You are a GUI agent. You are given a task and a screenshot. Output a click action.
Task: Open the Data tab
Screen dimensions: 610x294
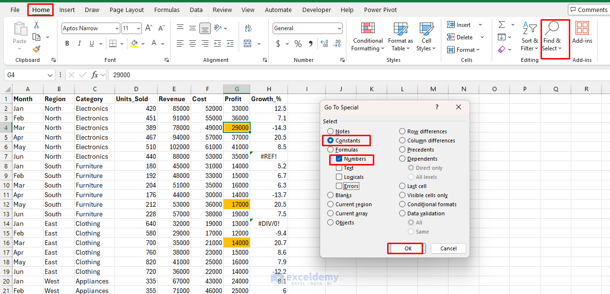(196, 10)
